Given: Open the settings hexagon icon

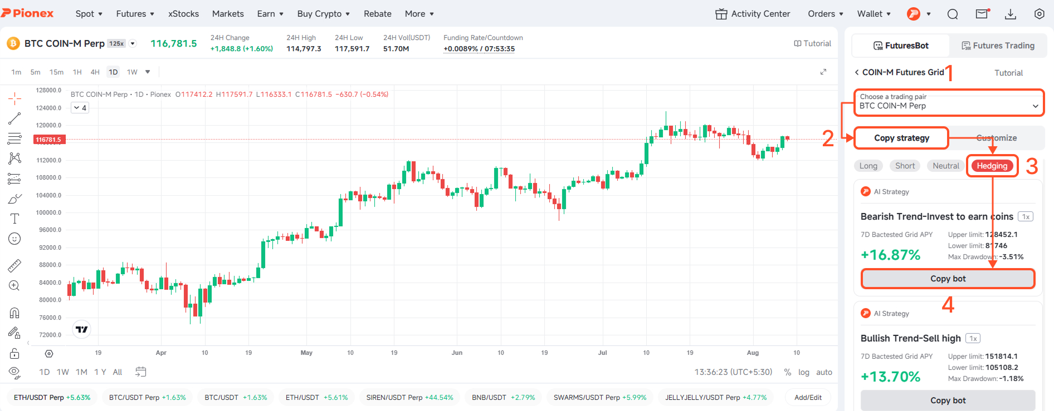Looking at the screenshot, I should [x=1039, y=14].
